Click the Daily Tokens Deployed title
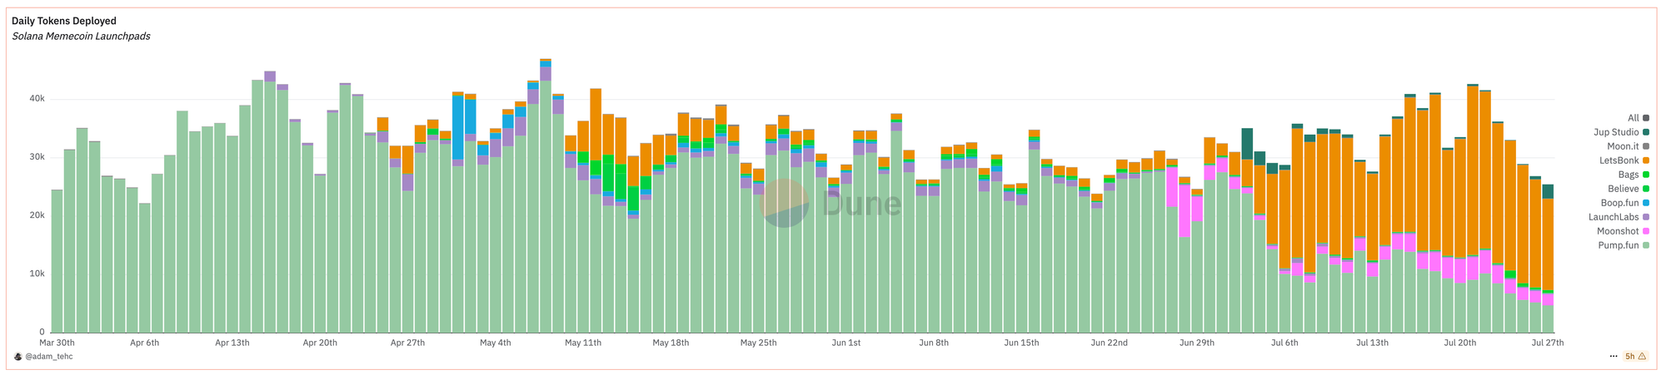Image resolution: width=1666 pixels, height=375 pixels. pos(64,21)
